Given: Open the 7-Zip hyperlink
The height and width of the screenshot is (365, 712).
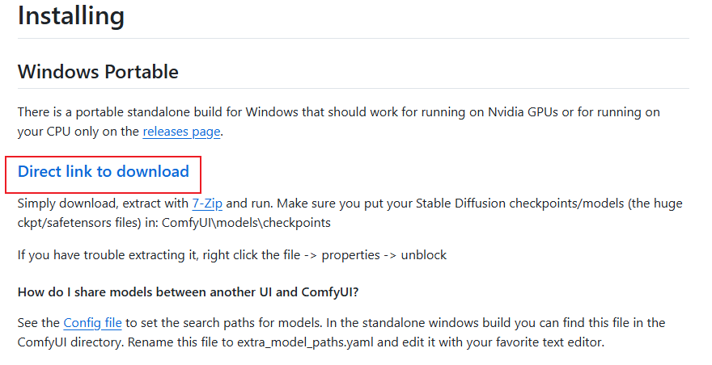Looking at the screenshot, I should point(207,203).
